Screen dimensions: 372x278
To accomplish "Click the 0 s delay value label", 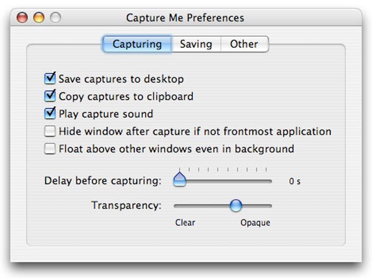I will coord(294,182).
